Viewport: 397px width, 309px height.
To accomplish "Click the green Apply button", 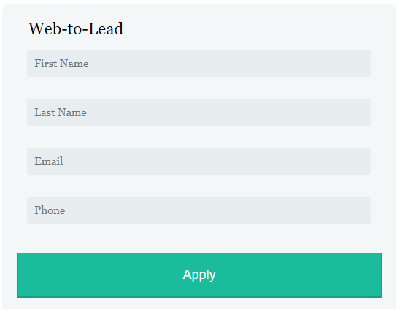I will click(199, 275).
